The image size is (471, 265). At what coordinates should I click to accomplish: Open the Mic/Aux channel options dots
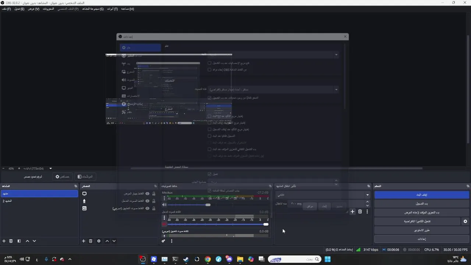(x=164, y=199)
